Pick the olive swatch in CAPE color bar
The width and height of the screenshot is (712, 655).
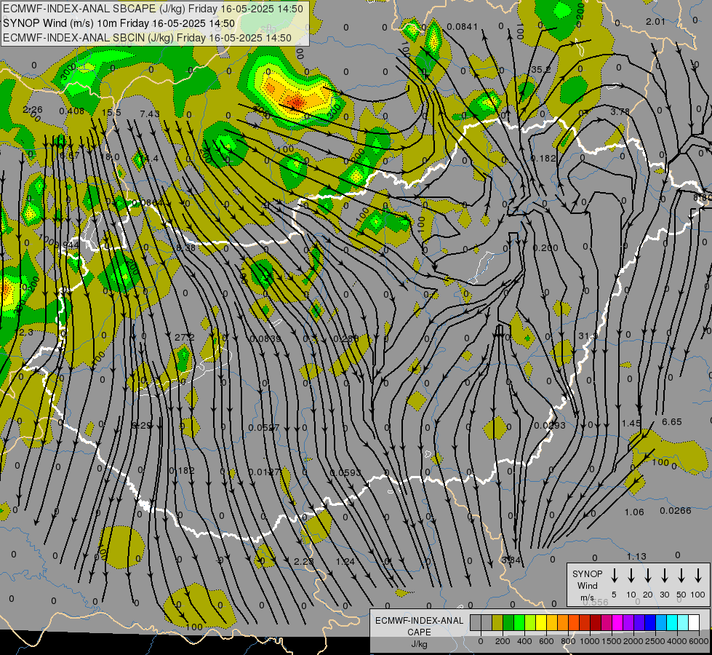[x=497, y=623]
